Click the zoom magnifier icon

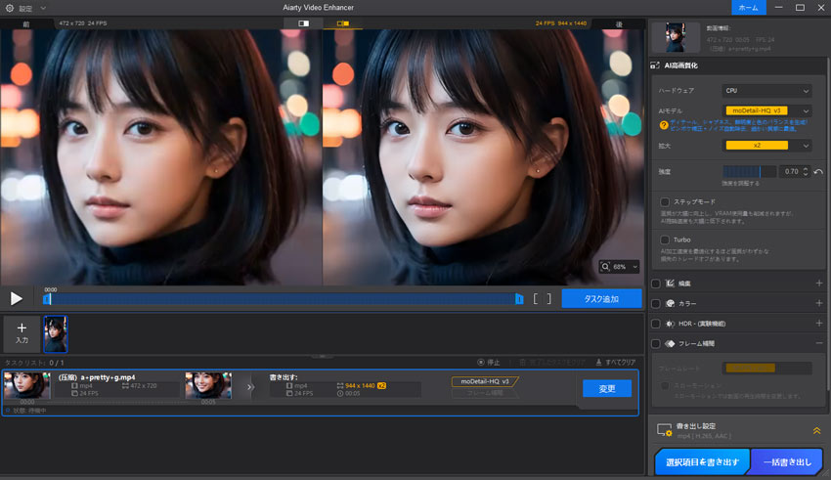[x=605, y=267]
